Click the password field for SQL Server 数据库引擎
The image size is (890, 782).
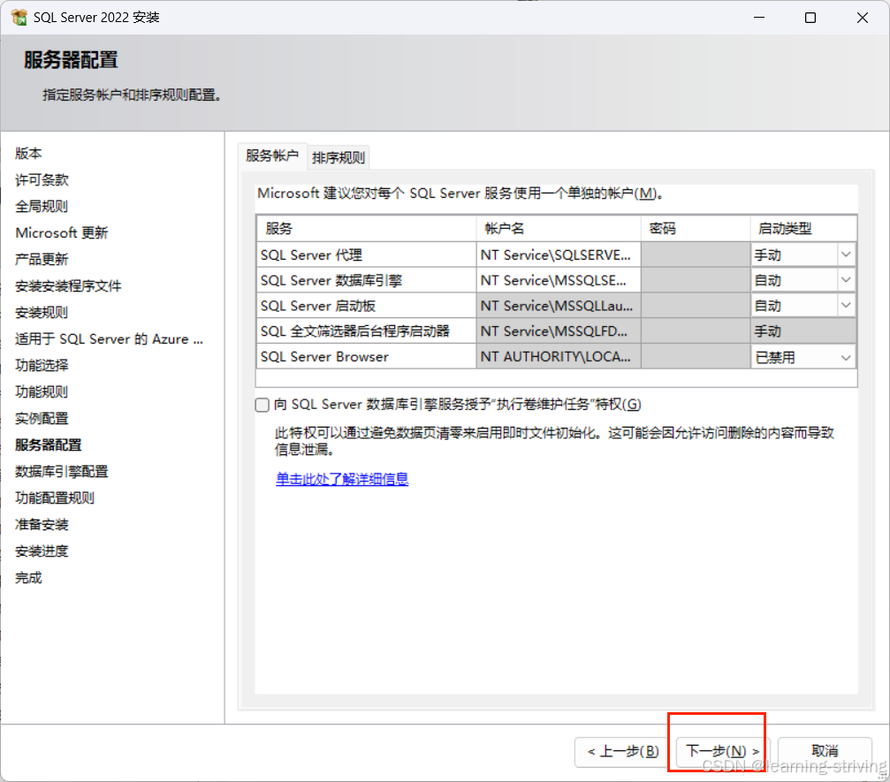(696, 280)
